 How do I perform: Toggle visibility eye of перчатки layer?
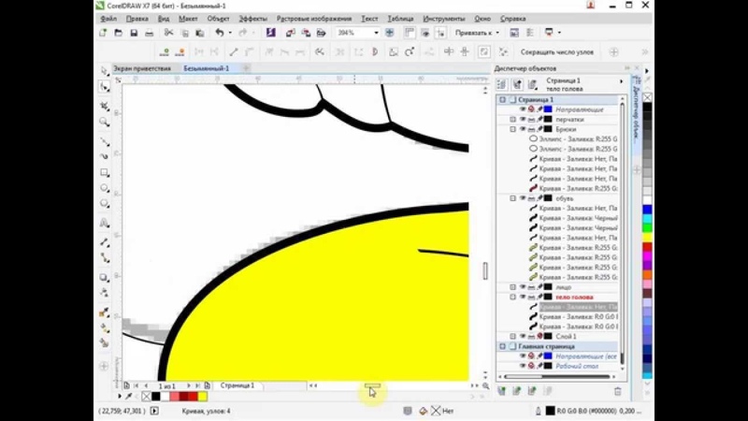(x=523, y=120)
